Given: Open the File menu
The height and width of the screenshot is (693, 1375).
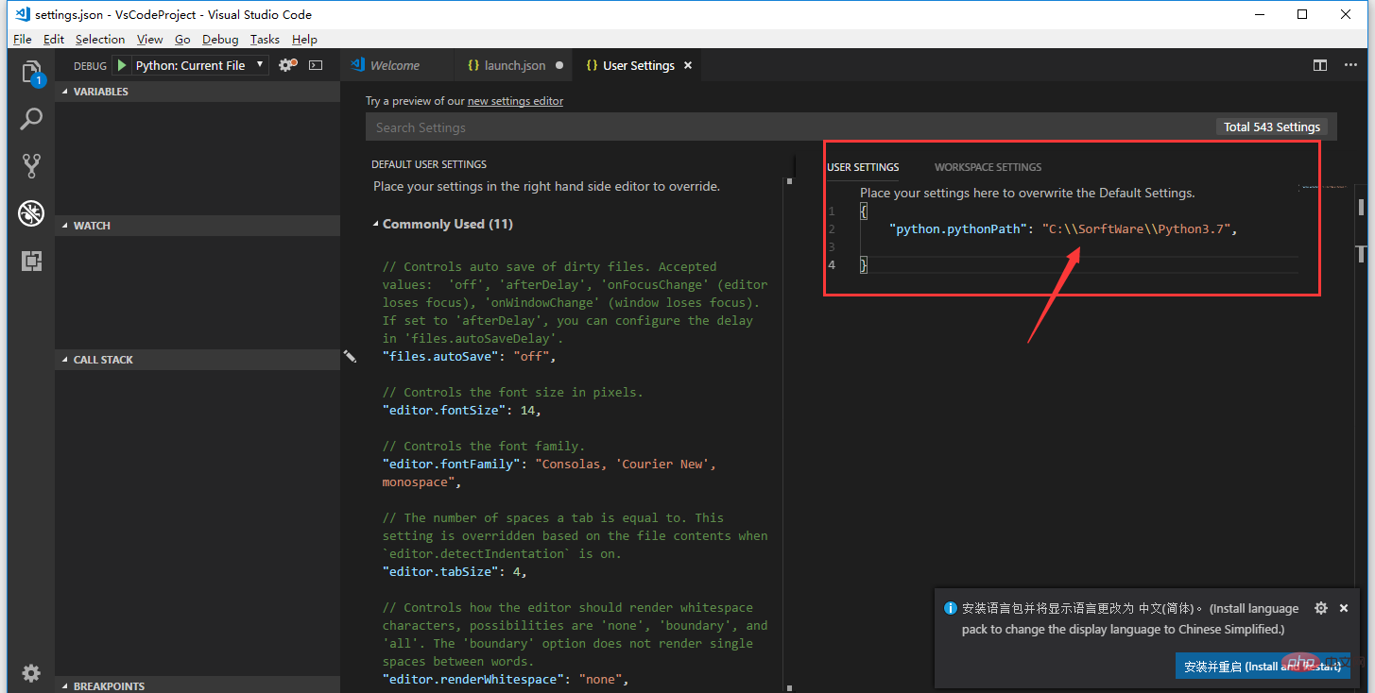Looking at the screenshot, I should point(23,39).
